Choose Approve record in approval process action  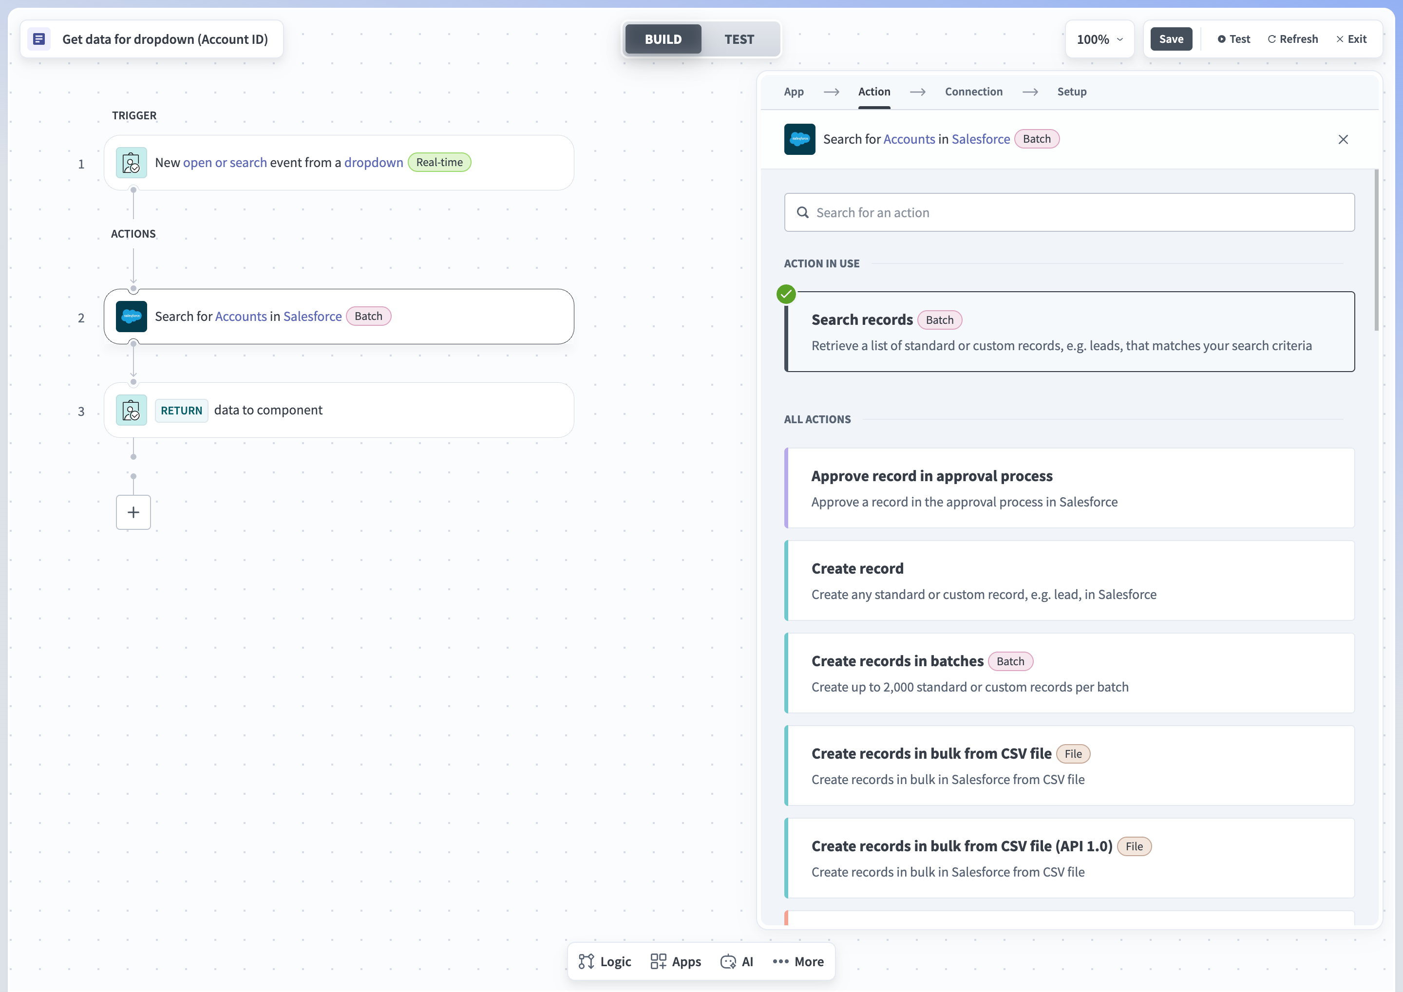(1069, 488)
